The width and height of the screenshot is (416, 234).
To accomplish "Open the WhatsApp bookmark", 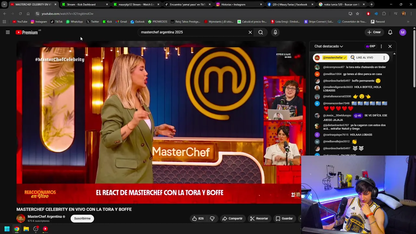I will 74,22.
